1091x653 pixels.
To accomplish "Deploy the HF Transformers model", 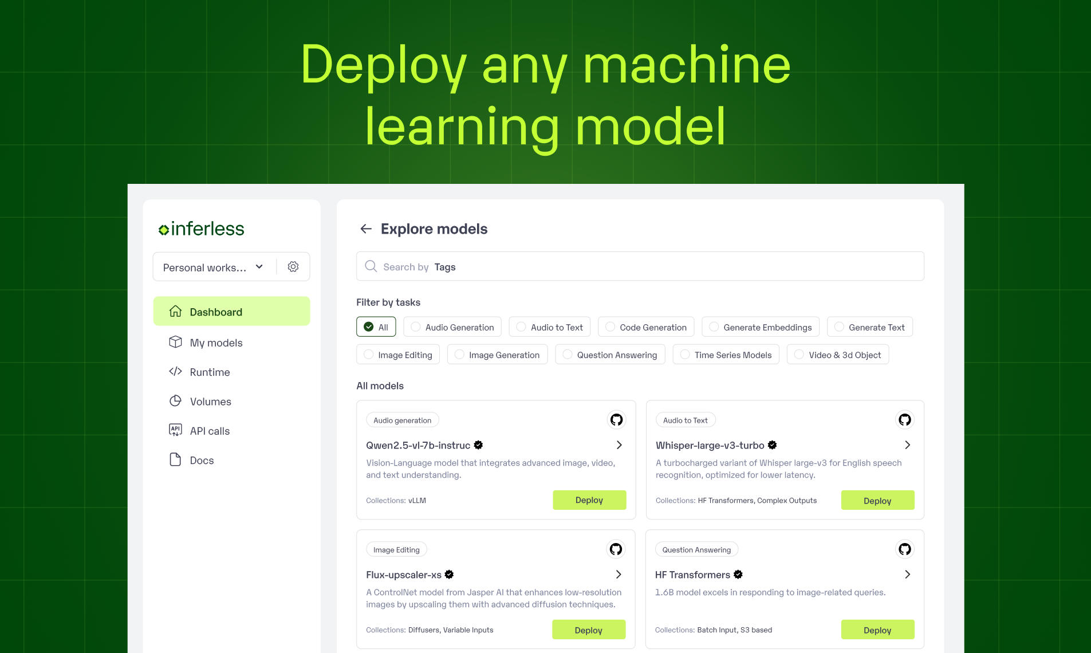I will click(877, 630).
